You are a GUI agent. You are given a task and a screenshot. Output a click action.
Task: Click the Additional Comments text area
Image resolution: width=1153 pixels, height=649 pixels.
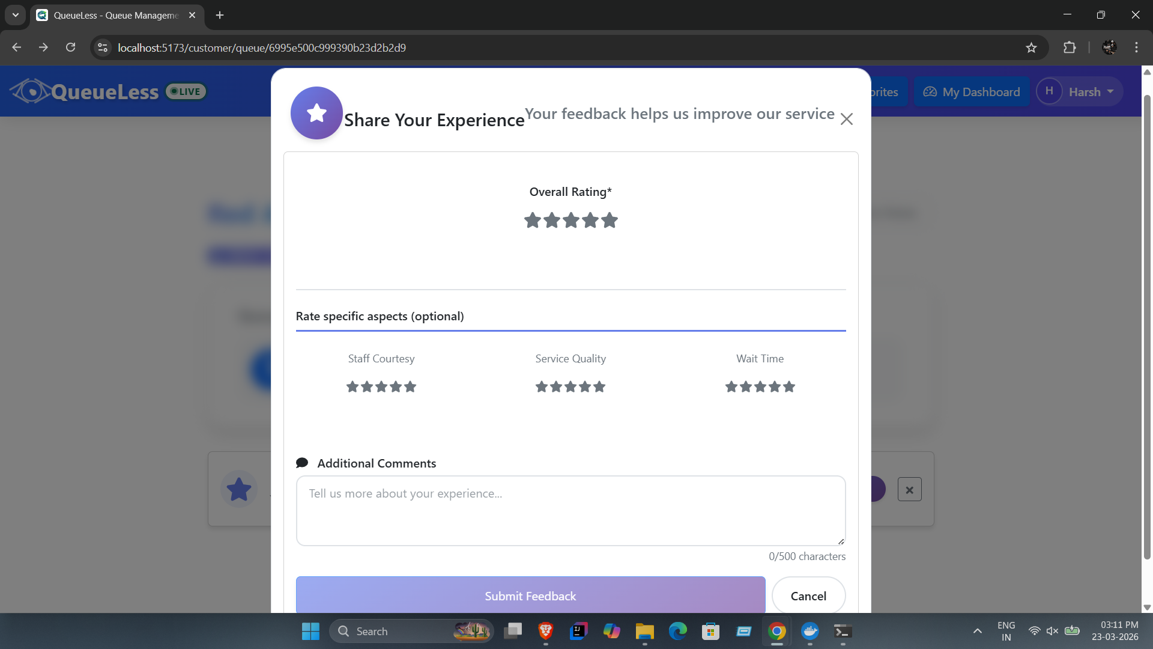(570, 511)
